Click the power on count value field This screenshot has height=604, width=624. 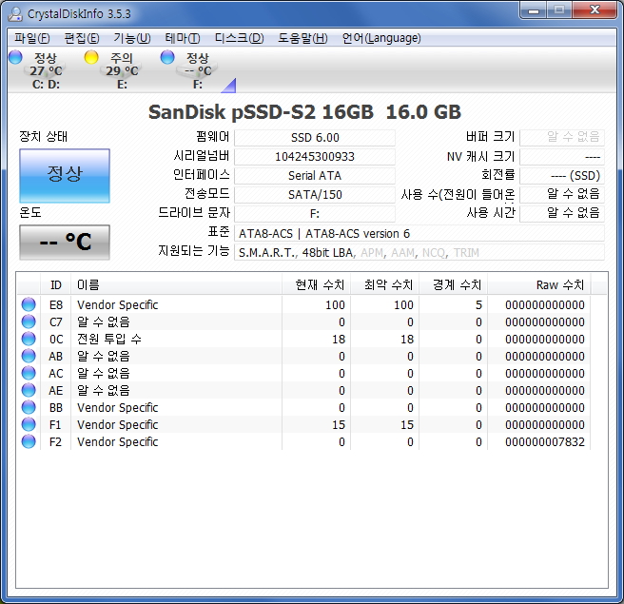(x=562, y=195)
